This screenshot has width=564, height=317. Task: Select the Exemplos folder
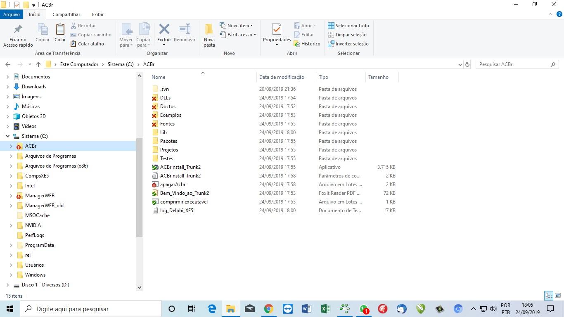171,115
